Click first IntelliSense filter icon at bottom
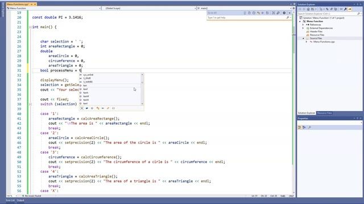Image resolution: width=364 pixels, height=204 pixels. (82, 108)
